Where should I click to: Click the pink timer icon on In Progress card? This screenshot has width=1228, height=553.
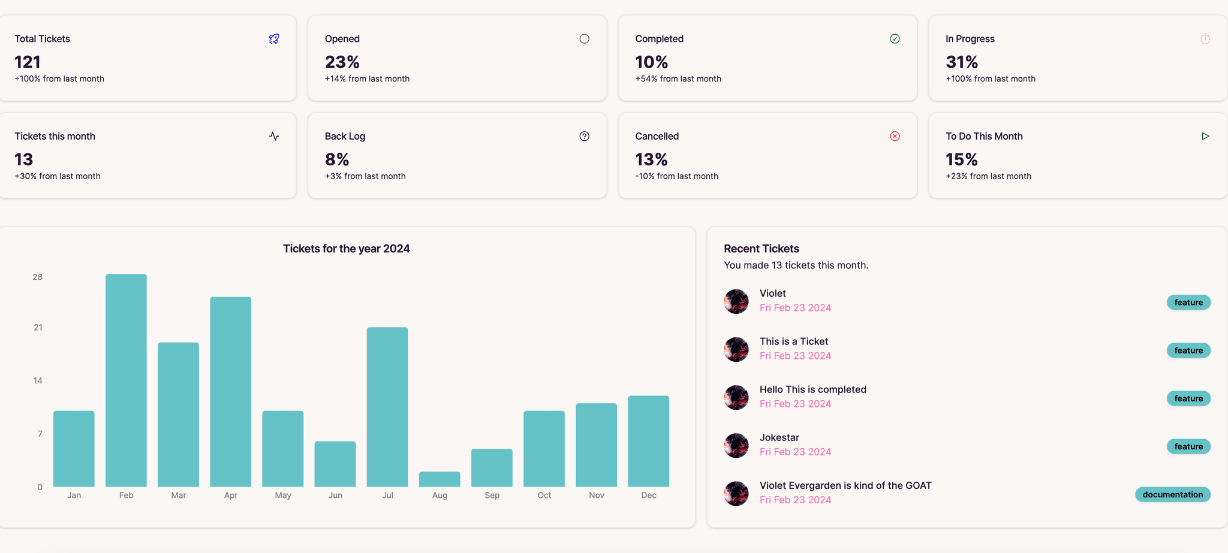pyautogui.click(x=1205, y=39)
